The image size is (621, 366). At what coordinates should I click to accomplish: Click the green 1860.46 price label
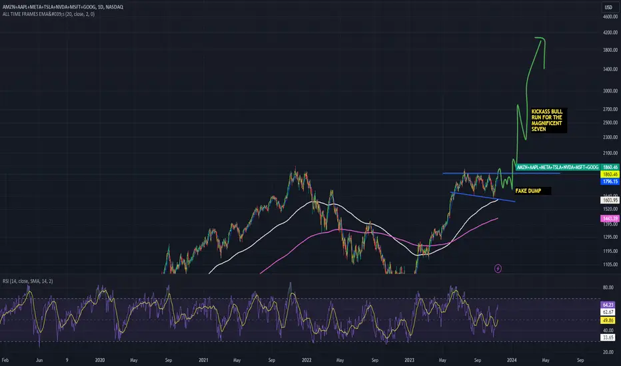pyautogui.click(x=610, y=168)
